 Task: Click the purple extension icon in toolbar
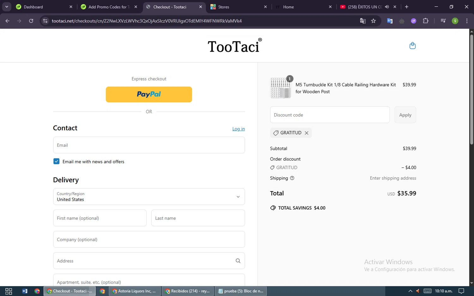(x=414, y=21)
